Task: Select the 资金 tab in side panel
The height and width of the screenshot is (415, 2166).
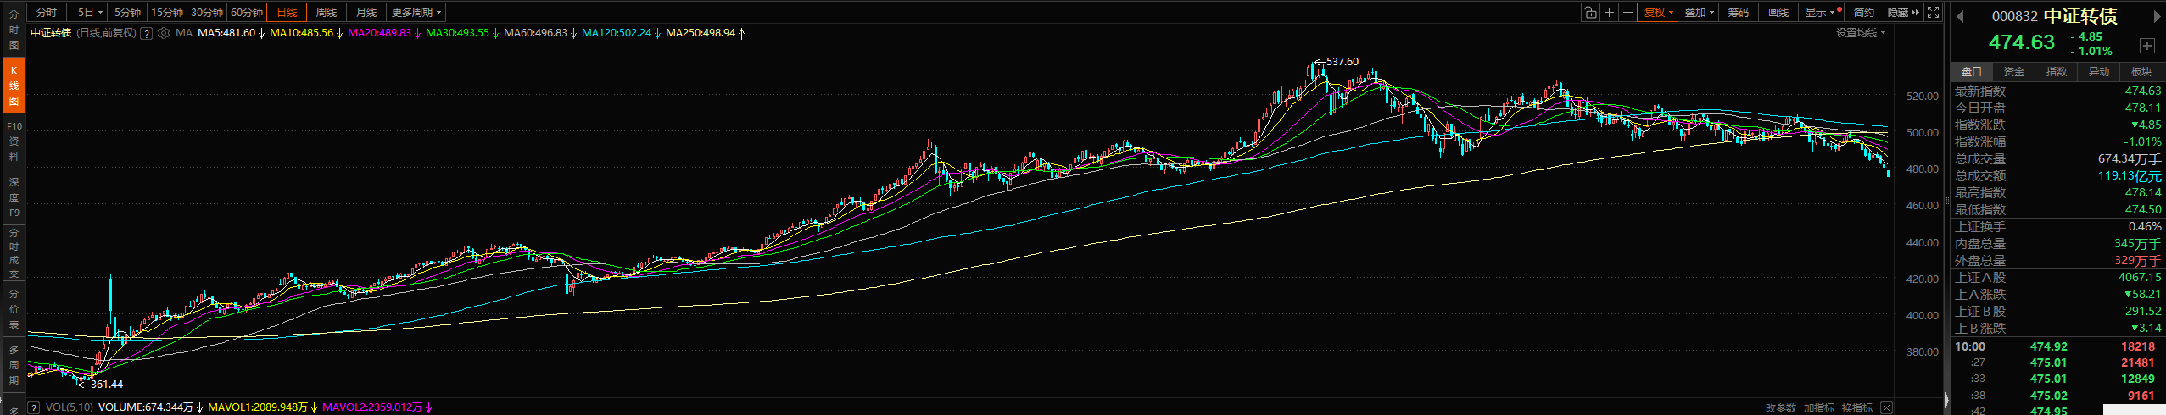Action: pos(2014,72)
